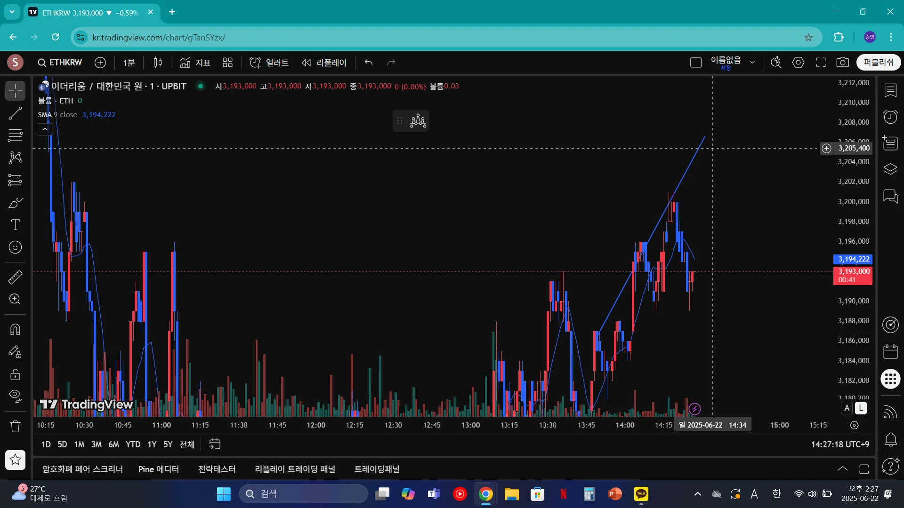Open KakaoTalk from the taskbar
Viewport: 904px width, 508px height.
click(x=641, y=494)
